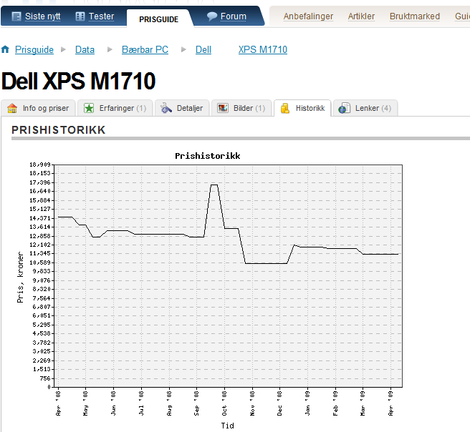Switch to Bilder (1) tab
The height and width of the screenshot is (432, 470).
coord(241,108)
